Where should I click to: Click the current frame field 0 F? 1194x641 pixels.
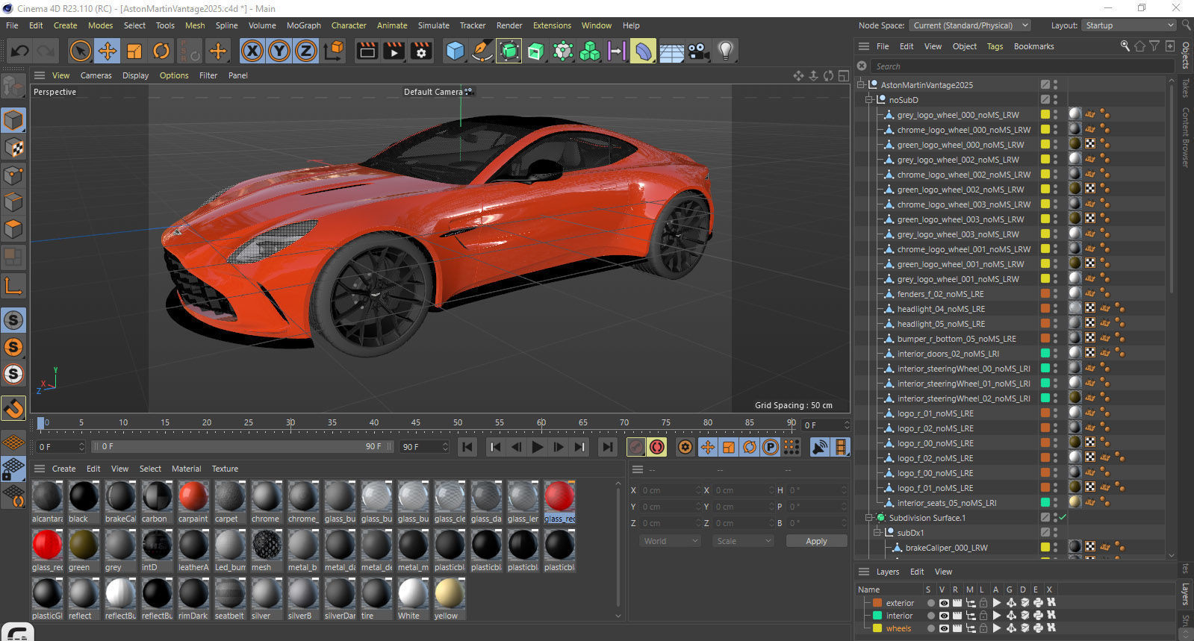point(60,447)
